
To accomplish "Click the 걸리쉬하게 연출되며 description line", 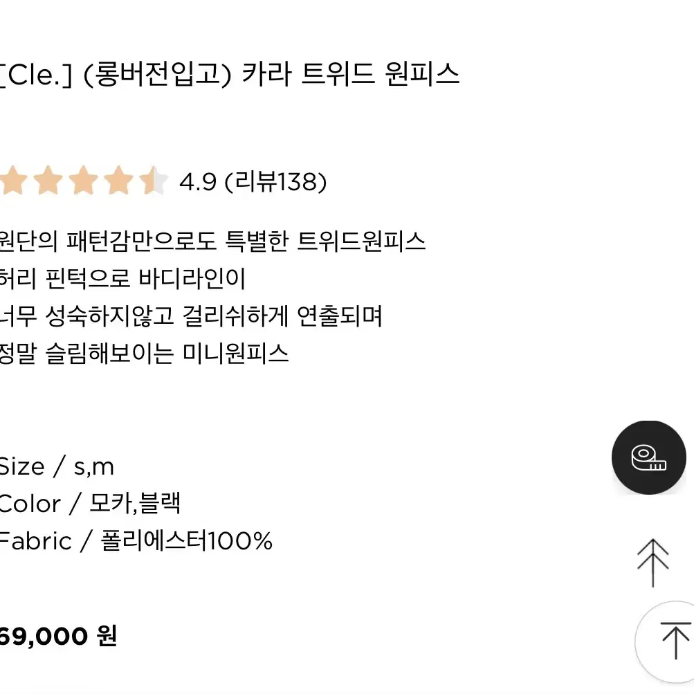I will (191, 316).
